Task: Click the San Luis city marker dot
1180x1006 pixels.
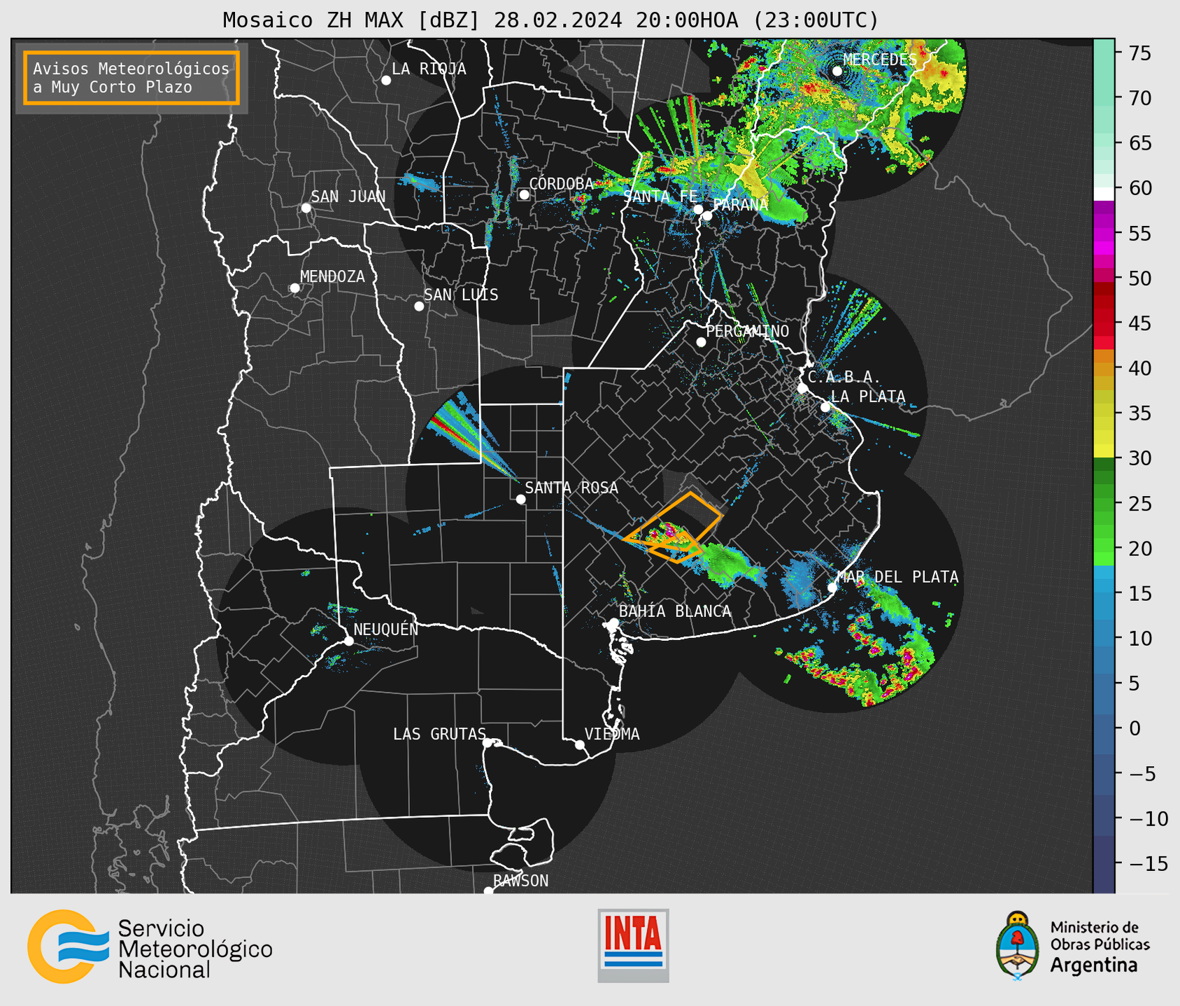Action: pos(419,306)
